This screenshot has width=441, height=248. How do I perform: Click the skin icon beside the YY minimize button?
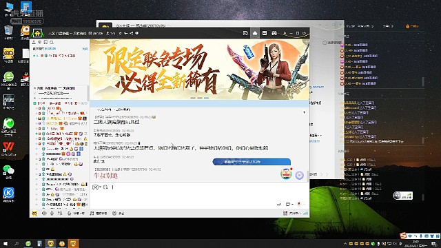coord(285,33)
